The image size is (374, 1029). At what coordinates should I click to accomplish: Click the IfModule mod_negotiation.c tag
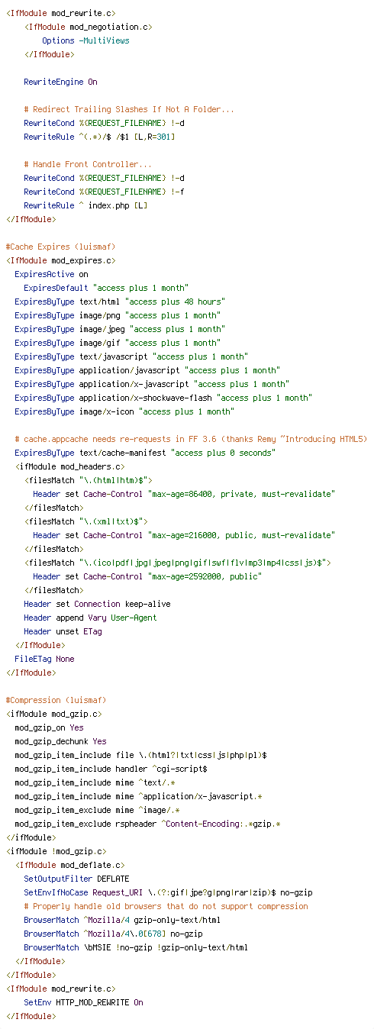88,27
